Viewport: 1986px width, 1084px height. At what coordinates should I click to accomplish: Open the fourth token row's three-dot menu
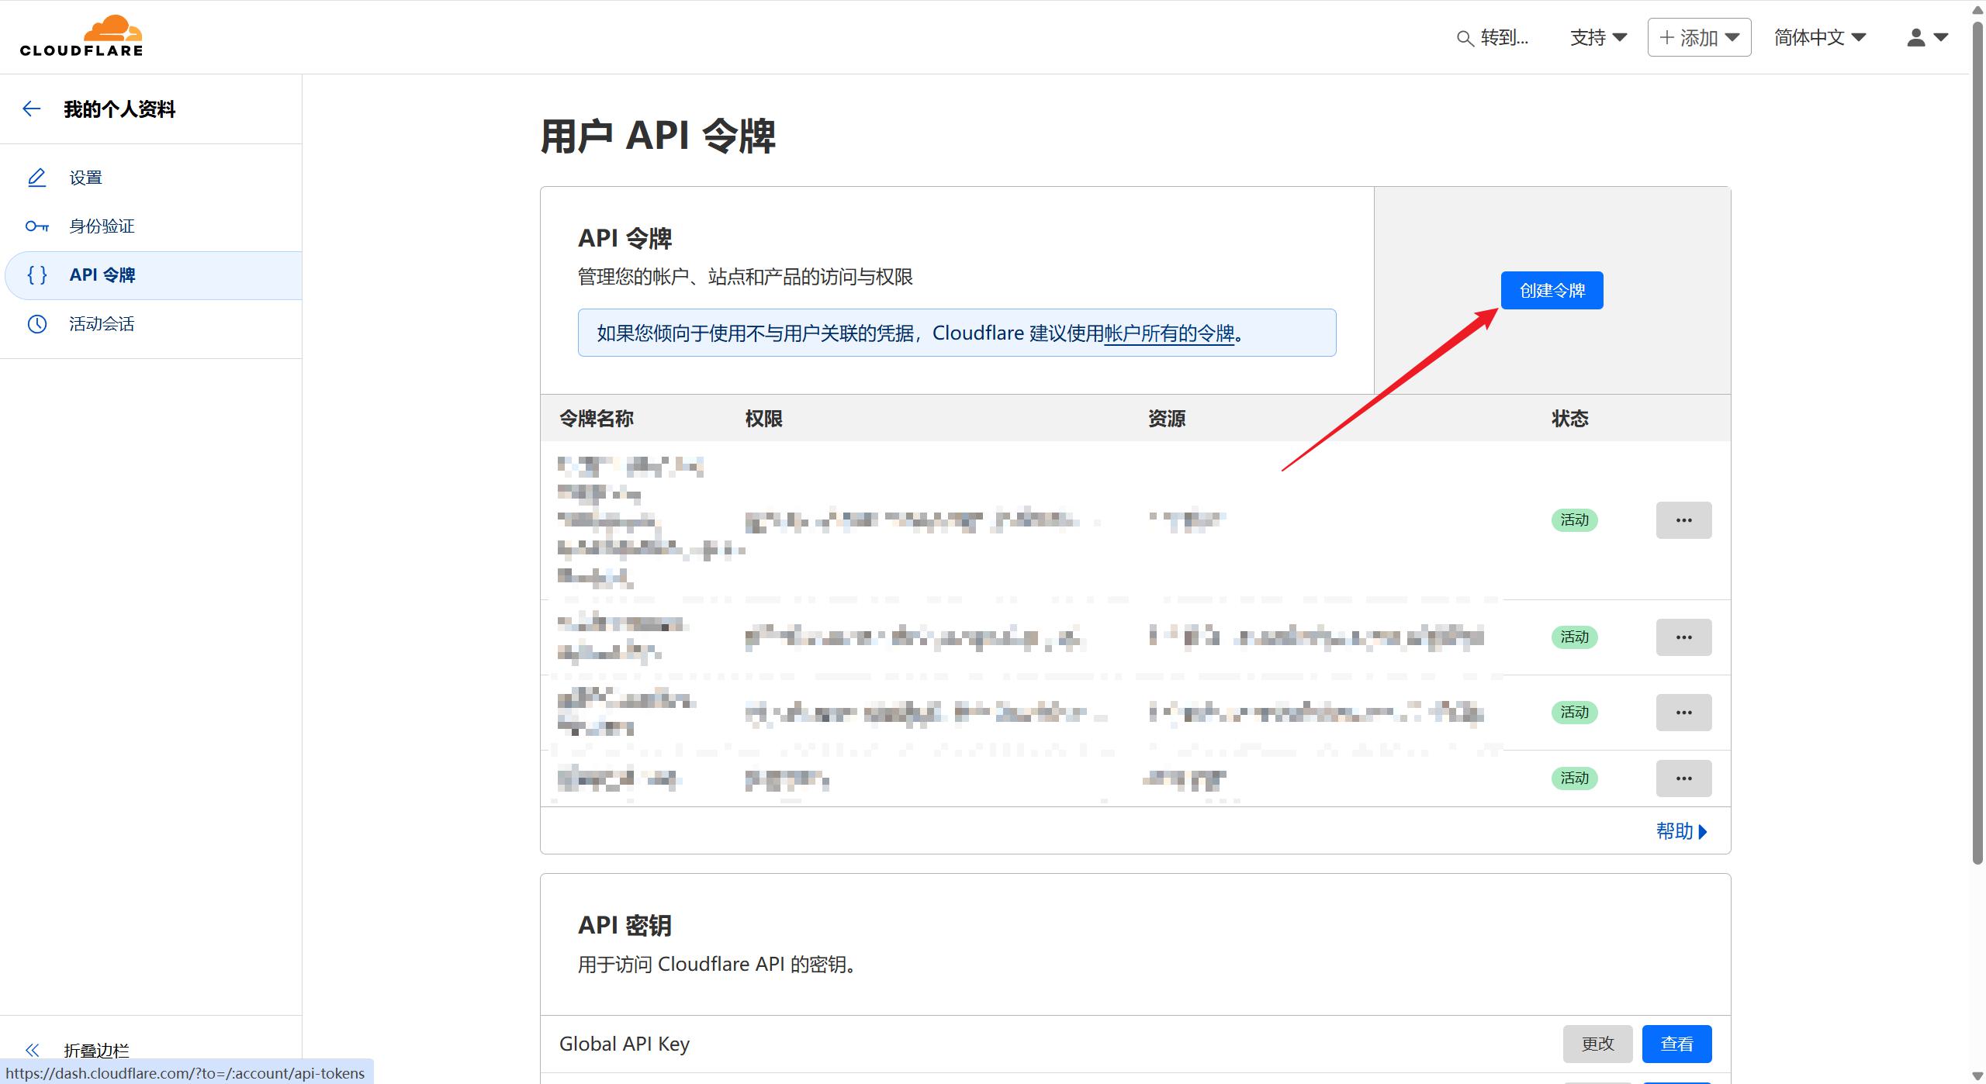click(x=1683, y=778)
